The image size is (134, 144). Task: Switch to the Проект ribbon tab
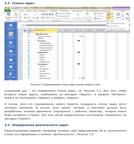coord(29,11)
